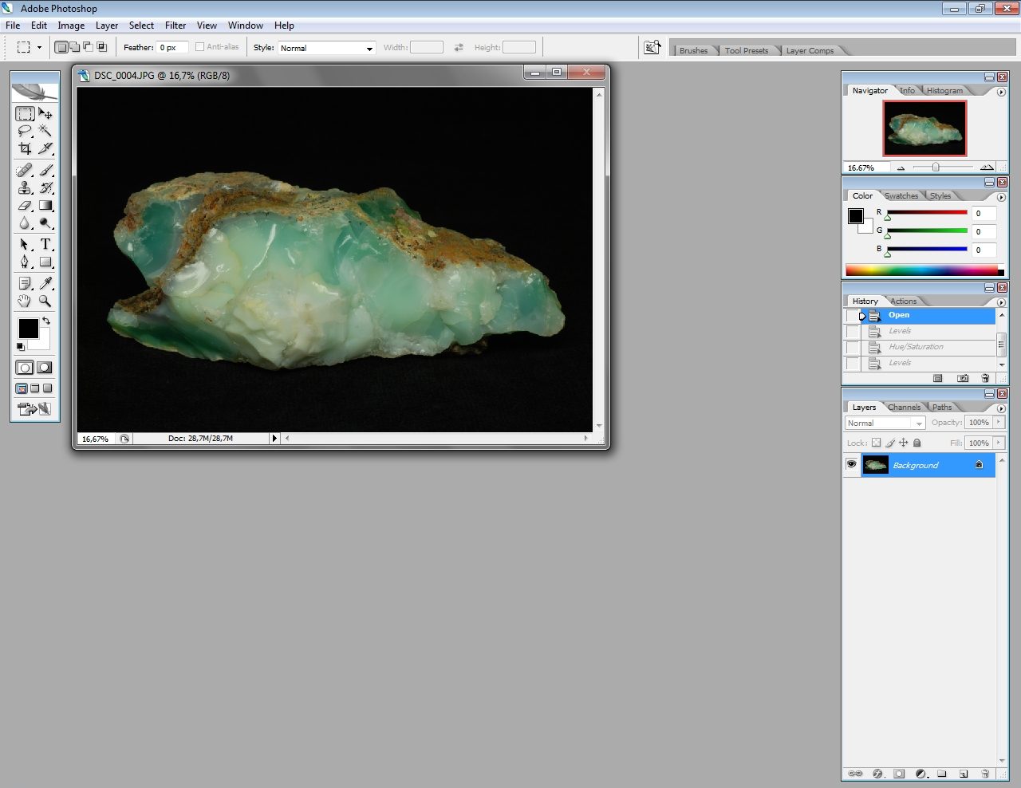Toggle lock position in Layers panel

tap(904, 443)
